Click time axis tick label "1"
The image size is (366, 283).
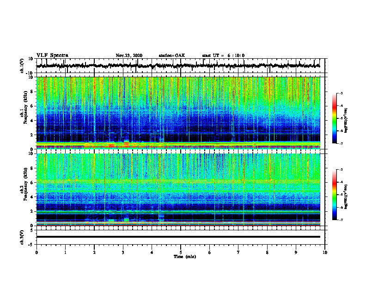pyautogui.click(x=65, y=252)
